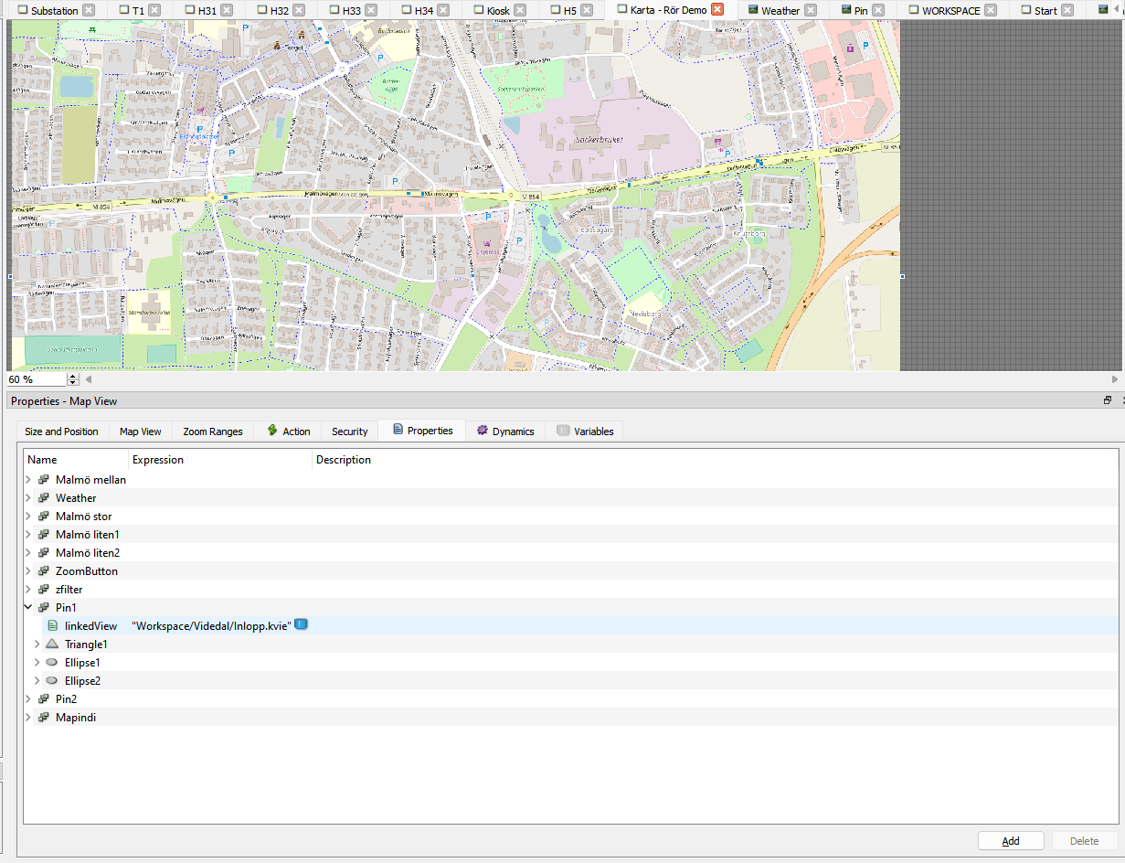This screenshot has width=1125, height=863.
Task: Click the Mapindi group icon
Action: point(43,718)
